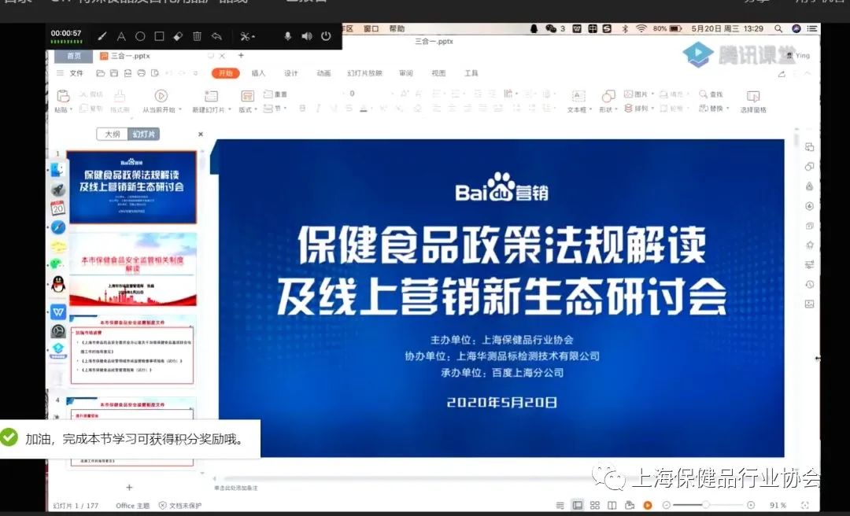The height and width of the screenshot is (516, 850).
Task: Open the scissors screenshot dropdown
Action: click(x=247, y=36)
